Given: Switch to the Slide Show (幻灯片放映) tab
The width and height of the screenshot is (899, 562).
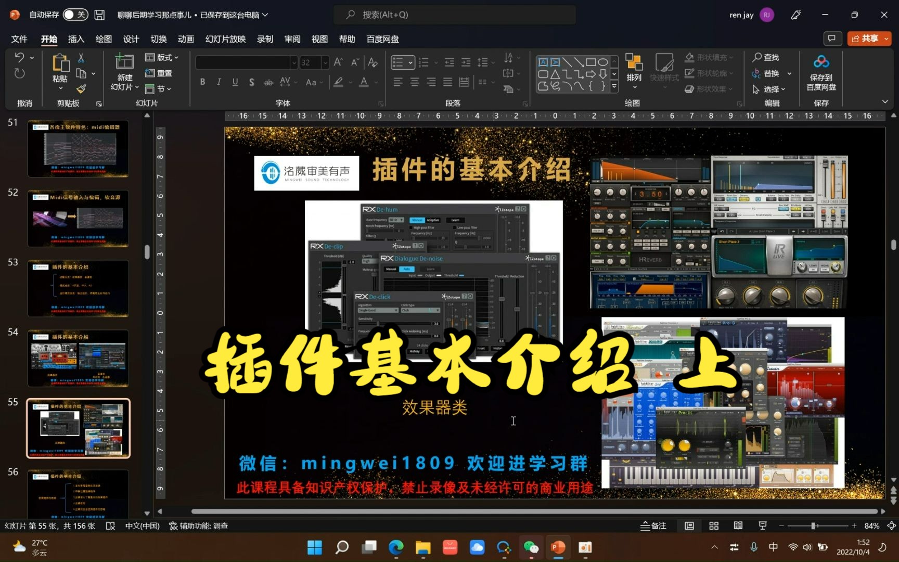Looking at the screenshot, I should tap(226, 39).
